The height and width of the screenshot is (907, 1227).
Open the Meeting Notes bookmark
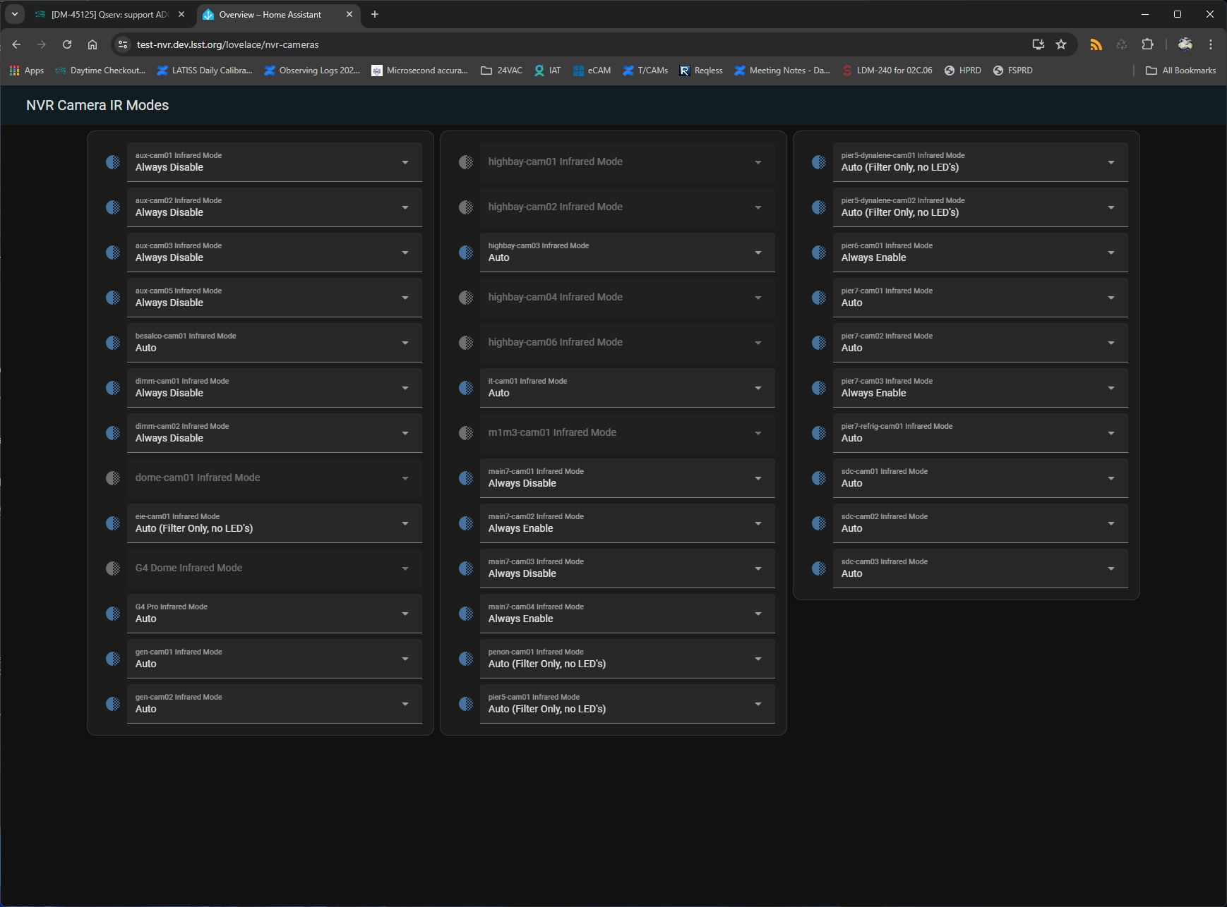pos(782,71)
